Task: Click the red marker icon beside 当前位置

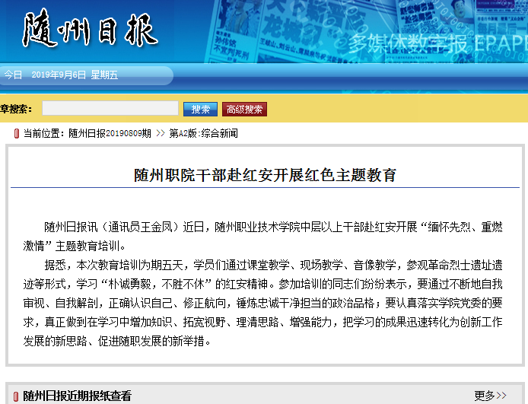Action: click(x=16, y=133)
